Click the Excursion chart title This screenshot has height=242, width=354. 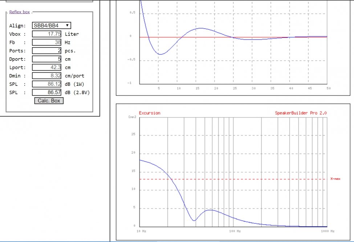[x=149, y=113]
